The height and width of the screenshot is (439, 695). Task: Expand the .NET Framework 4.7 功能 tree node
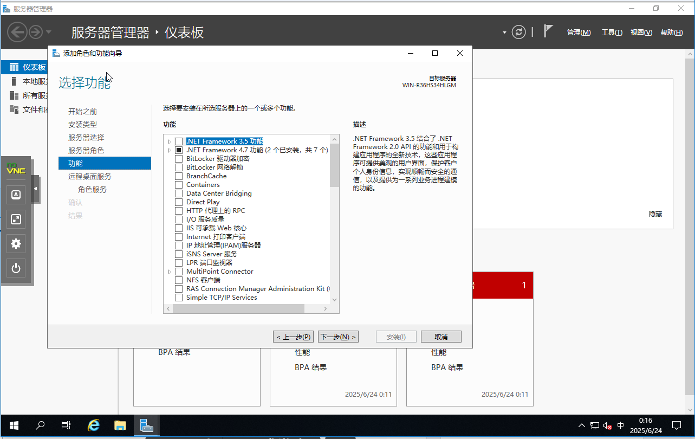pyautogui.click(x=170, y=150)
